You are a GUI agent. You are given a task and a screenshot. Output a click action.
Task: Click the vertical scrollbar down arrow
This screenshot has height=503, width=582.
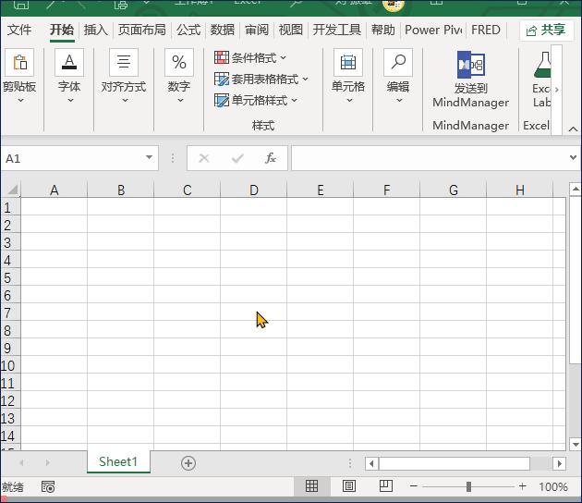pyautogui.click(x=576, y=444)
